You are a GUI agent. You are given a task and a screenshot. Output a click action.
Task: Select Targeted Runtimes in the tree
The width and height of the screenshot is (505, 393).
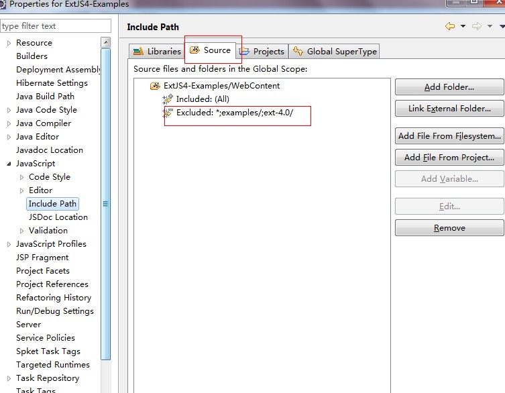coord(53,365)
